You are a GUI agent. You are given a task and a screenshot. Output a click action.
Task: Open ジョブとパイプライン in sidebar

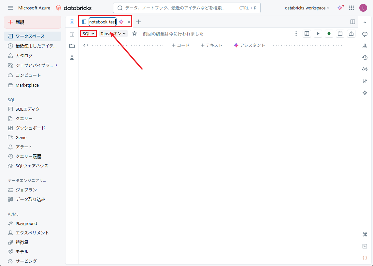[33, 65]
